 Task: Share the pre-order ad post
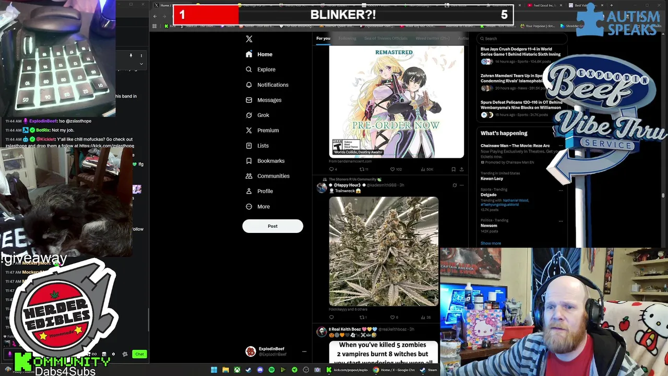click(461, 169)
